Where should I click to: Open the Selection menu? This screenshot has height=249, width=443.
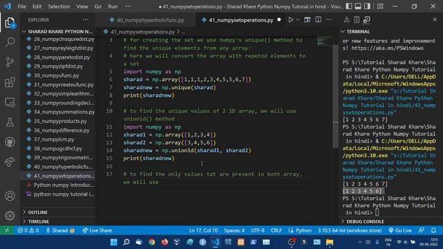(x=59, y=6)
